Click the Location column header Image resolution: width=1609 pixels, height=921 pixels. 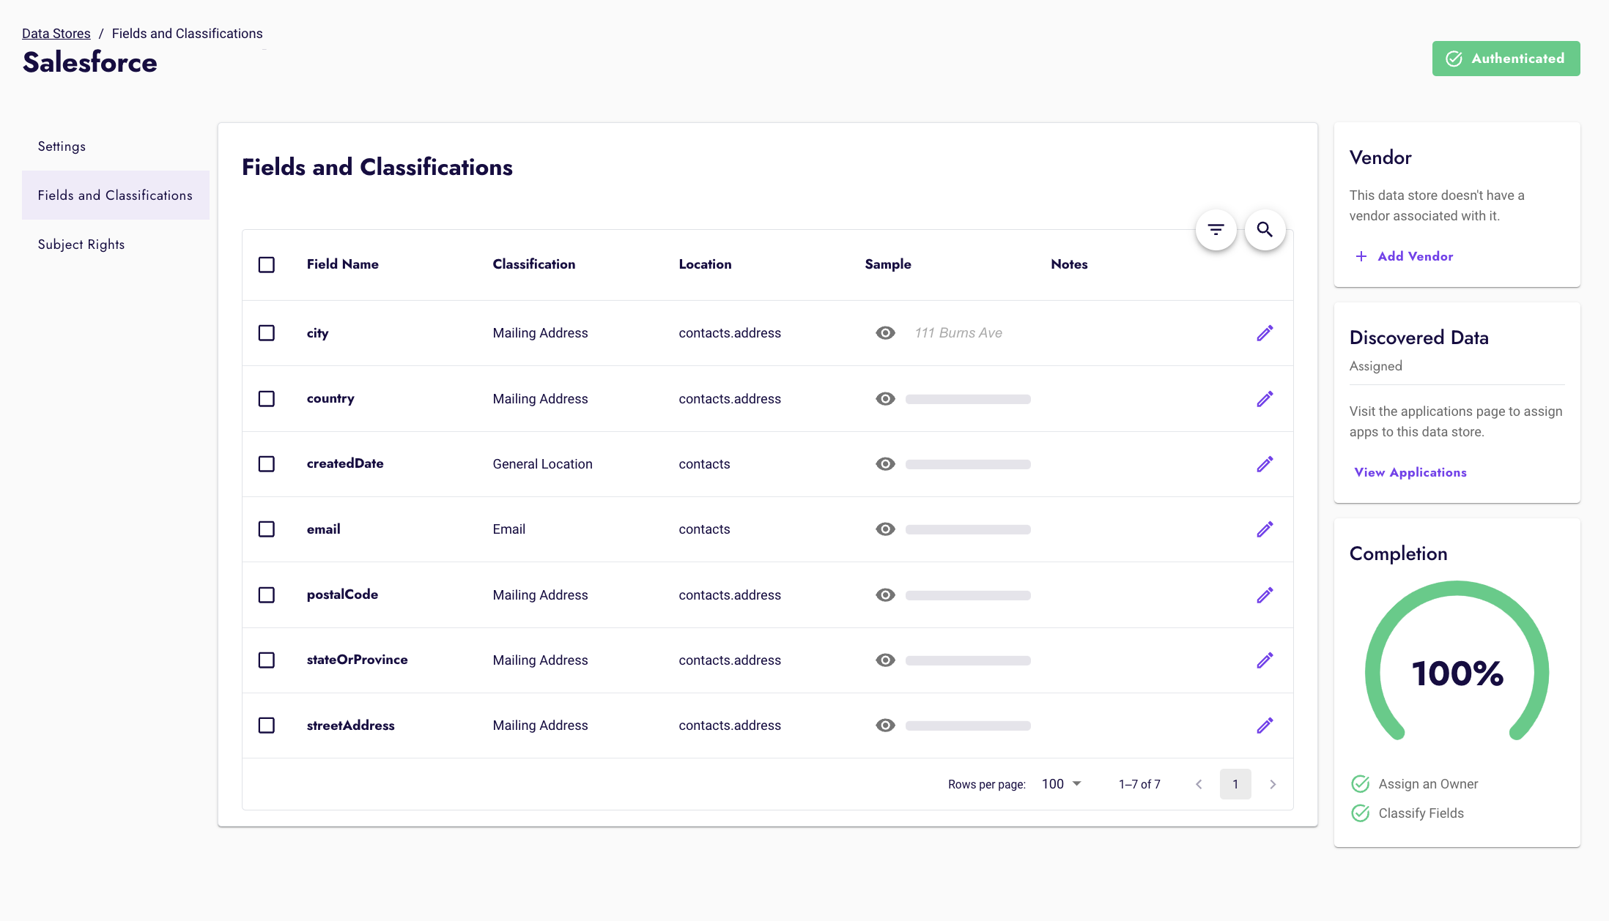705,264
